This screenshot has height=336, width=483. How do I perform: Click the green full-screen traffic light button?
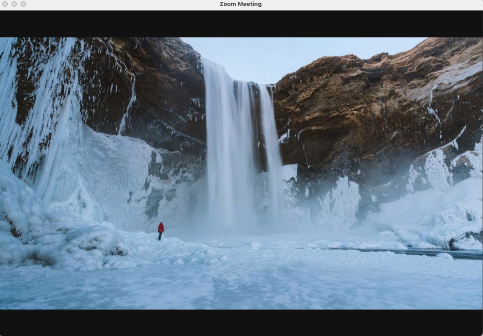[23, 4]
